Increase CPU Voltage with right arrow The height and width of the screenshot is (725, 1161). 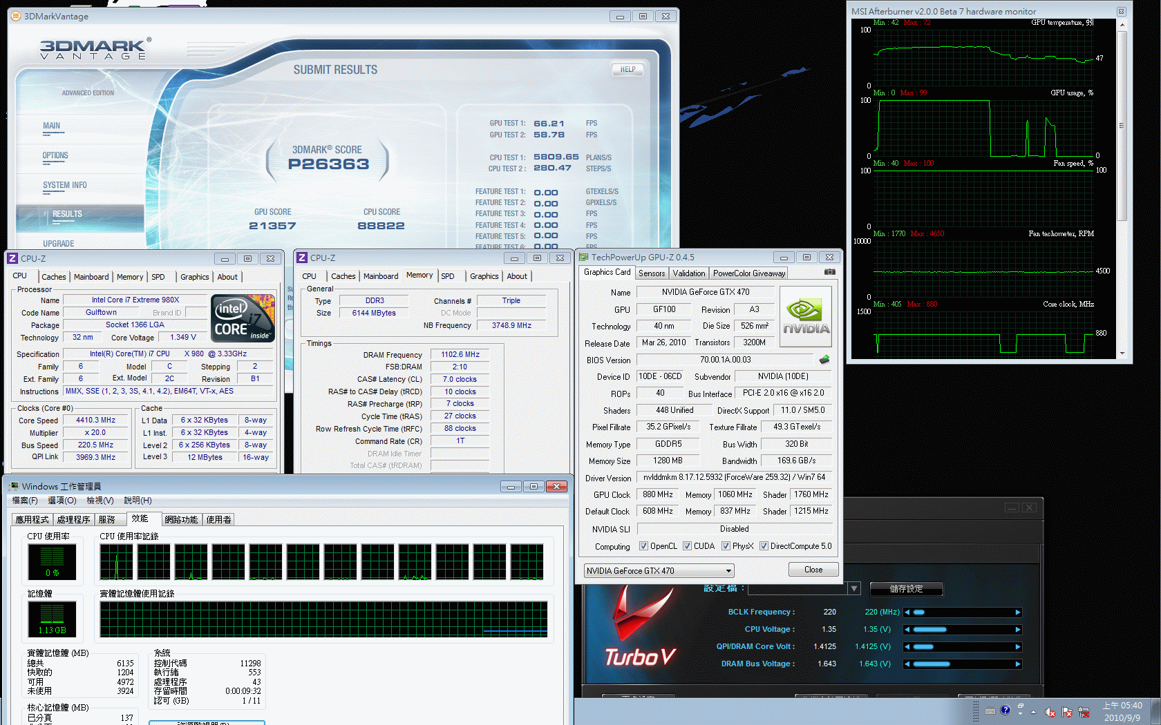pyautogui.click(x=1017, y=630)
